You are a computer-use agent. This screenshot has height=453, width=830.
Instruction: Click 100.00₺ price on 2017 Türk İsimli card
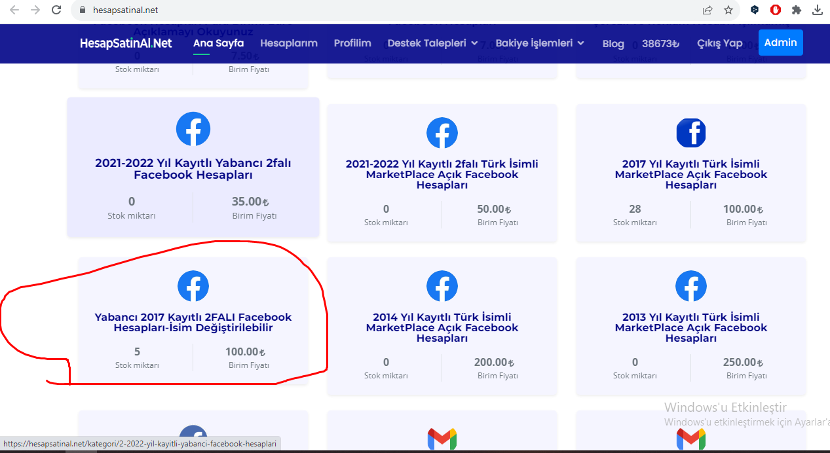743,209
